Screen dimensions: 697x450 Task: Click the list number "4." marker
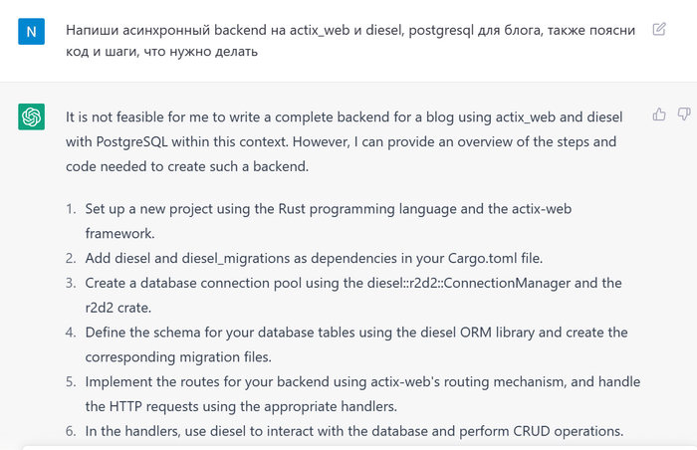point(71,333)
